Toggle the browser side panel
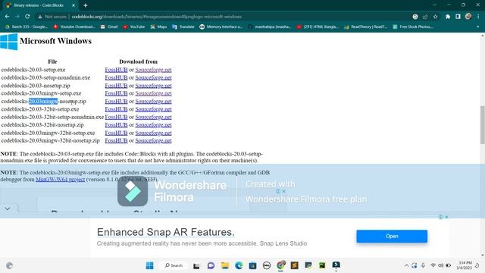485x273 pixels. tap(458, 17)
